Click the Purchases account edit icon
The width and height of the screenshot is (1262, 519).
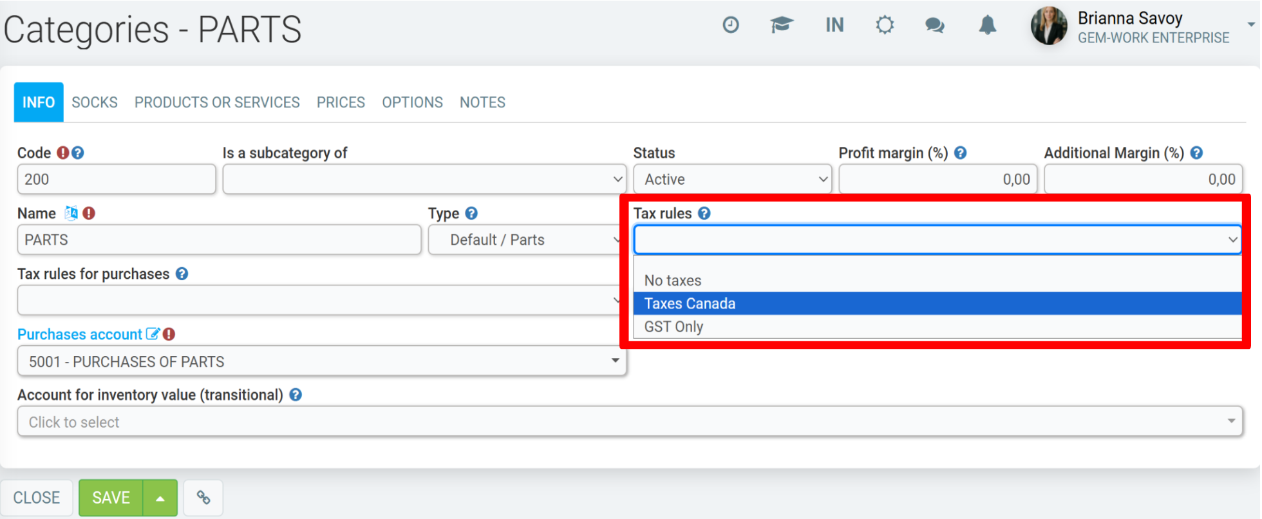pos(153,334)
